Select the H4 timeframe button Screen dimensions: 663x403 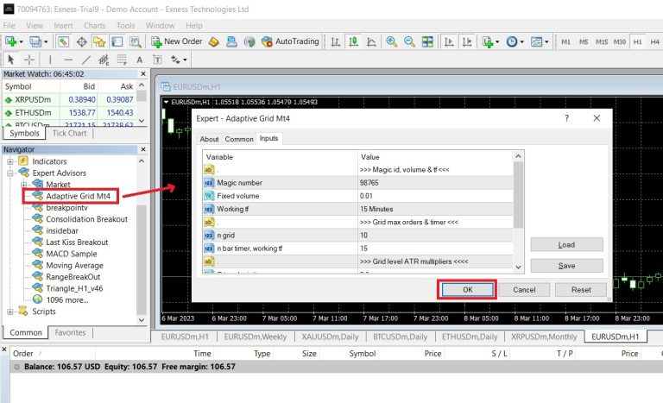[x=654, y=41]
